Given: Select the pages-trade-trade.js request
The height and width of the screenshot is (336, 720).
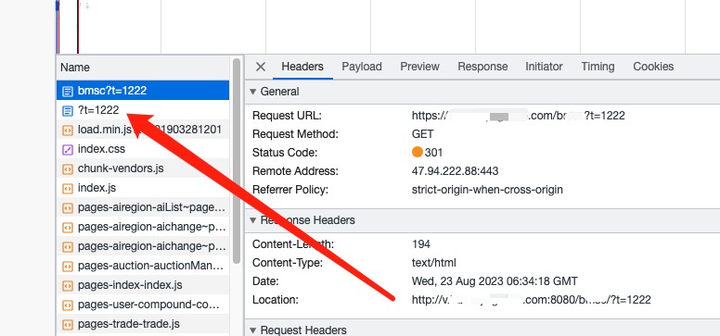Looking at the screenshot, I should (143, 324).
